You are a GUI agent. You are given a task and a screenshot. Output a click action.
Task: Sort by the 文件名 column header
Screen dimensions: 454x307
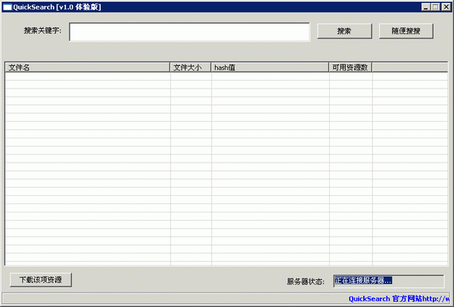coord(88,67)
